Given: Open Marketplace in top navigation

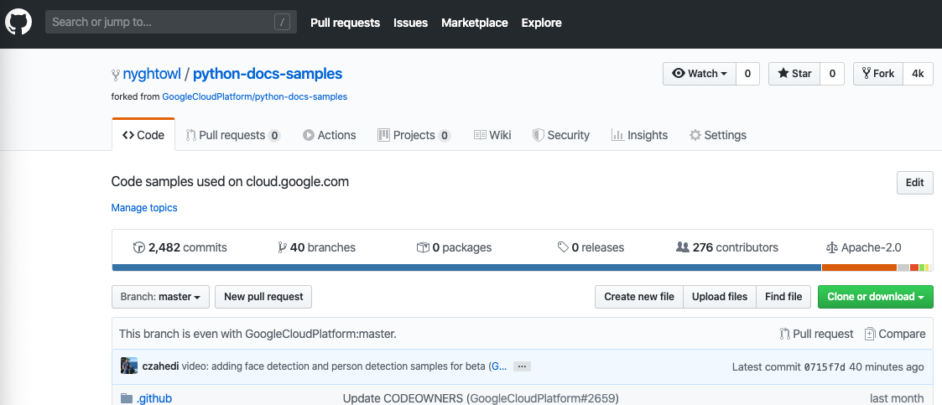Looking at the screenshot, I should point(475,23).
